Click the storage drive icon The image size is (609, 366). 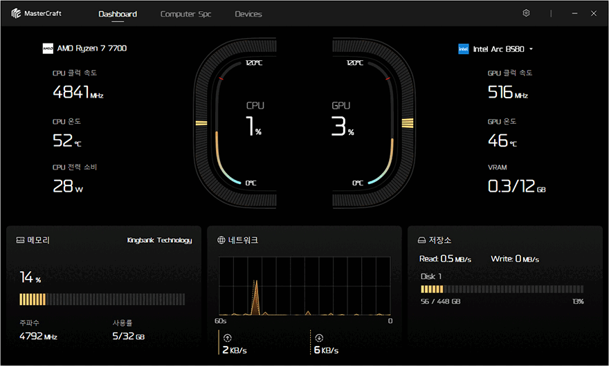(x=421, y=240)
